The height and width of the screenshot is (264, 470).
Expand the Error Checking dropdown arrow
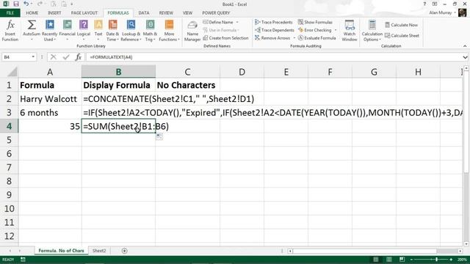pyautogui.click(x=336, y=30)
